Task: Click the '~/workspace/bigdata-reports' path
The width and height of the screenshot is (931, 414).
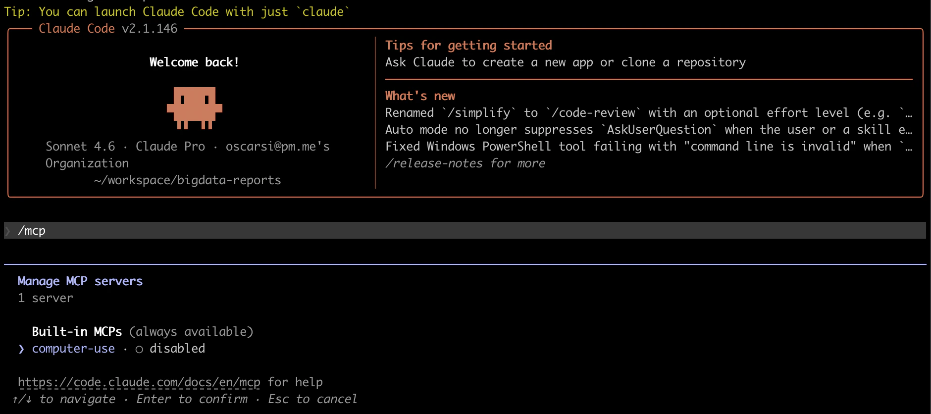Action: click(187, 180)
